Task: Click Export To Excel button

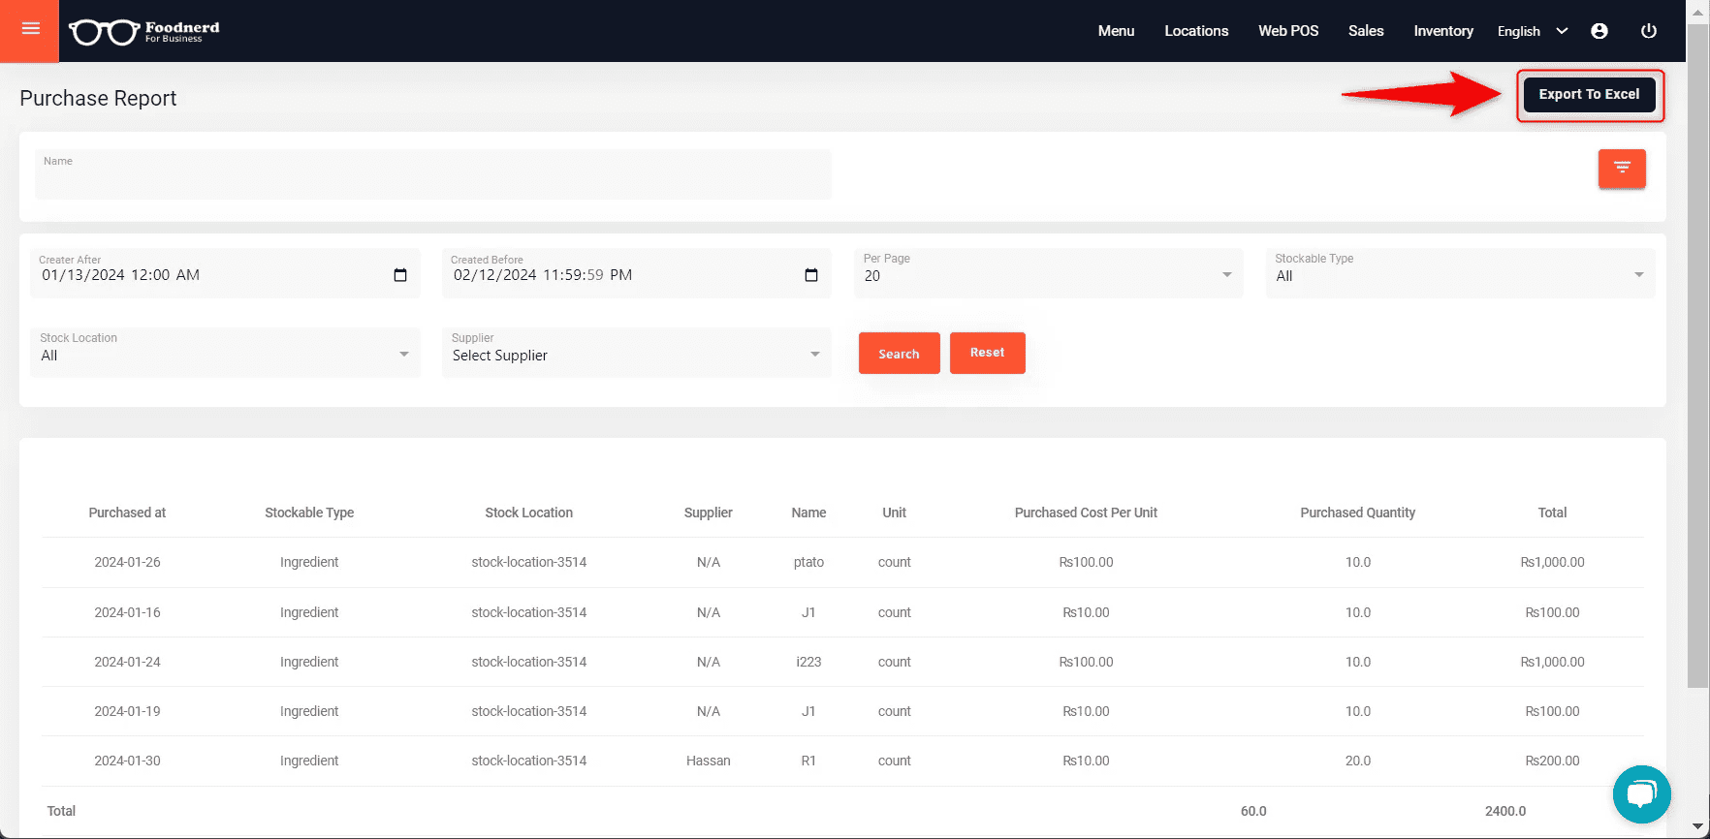Action: coord(1590,95)
